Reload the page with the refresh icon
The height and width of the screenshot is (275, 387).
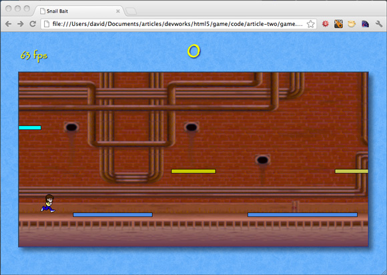tap(33, 24)
